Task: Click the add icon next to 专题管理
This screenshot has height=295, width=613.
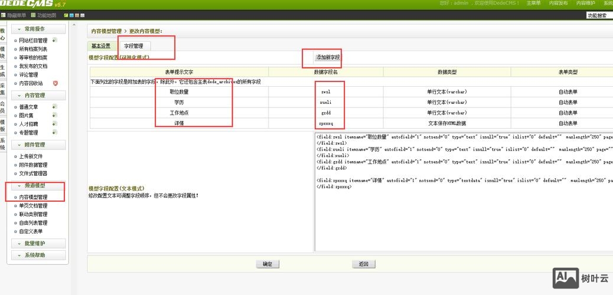Action: [x=54, y=133]
